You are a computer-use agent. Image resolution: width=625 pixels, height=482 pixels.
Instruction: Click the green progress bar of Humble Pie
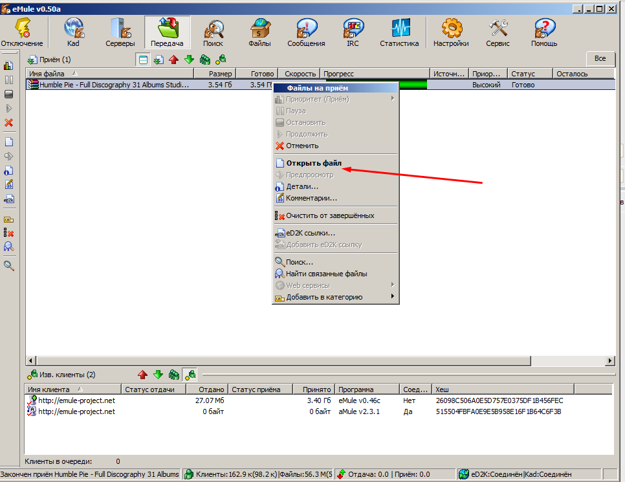413,85
